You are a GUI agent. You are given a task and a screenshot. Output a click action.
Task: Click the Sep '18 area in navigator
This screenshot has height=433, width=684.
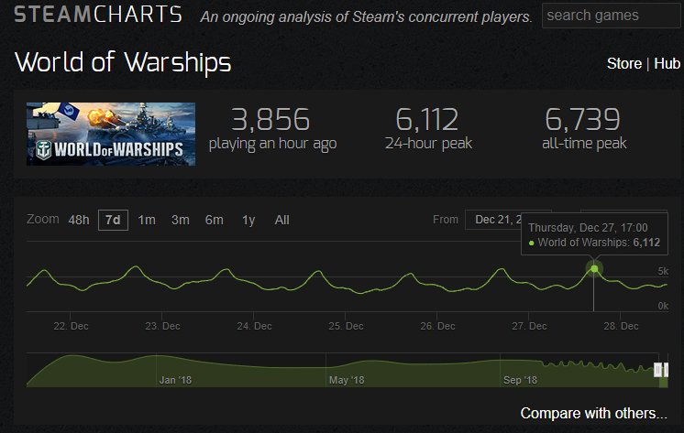[x=520, y=380]
